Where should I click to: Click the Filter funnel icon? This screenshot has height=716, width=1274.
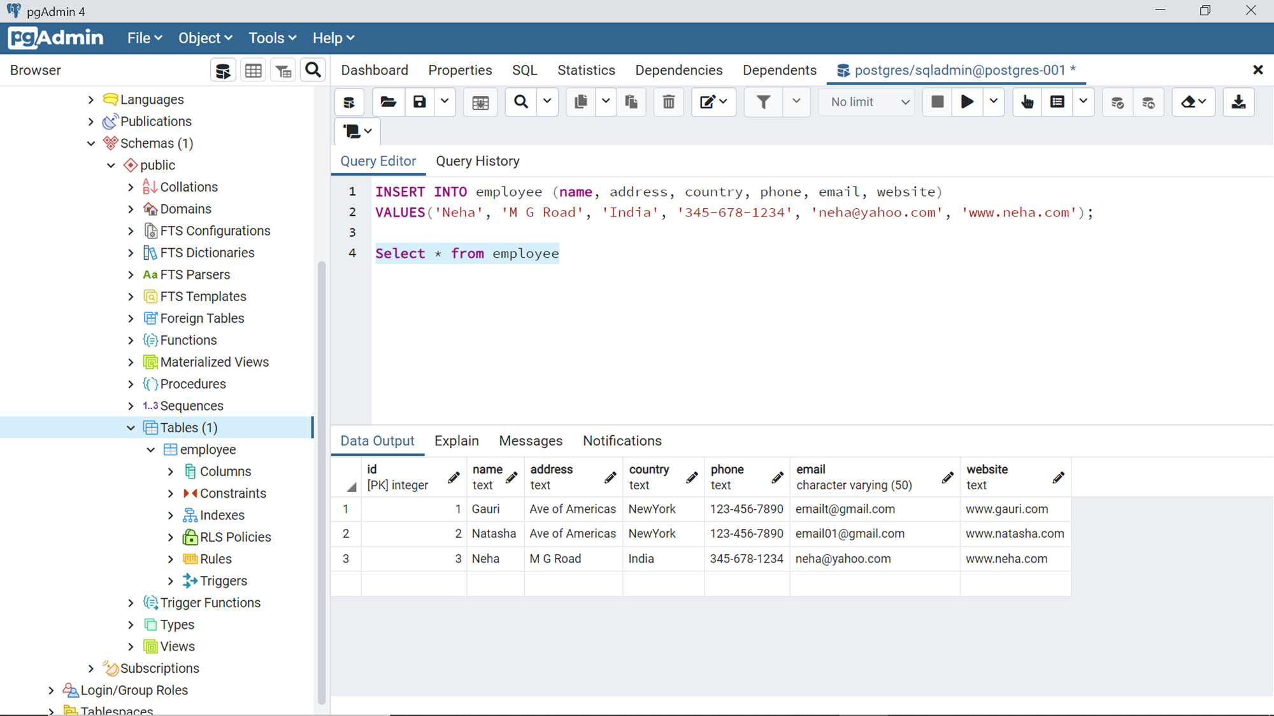763,102
